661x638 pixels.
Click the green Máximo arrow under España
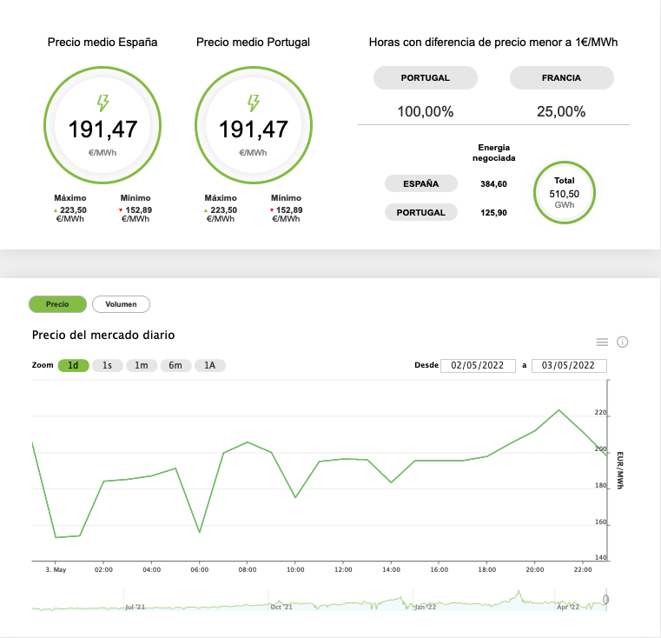(56, 210)
